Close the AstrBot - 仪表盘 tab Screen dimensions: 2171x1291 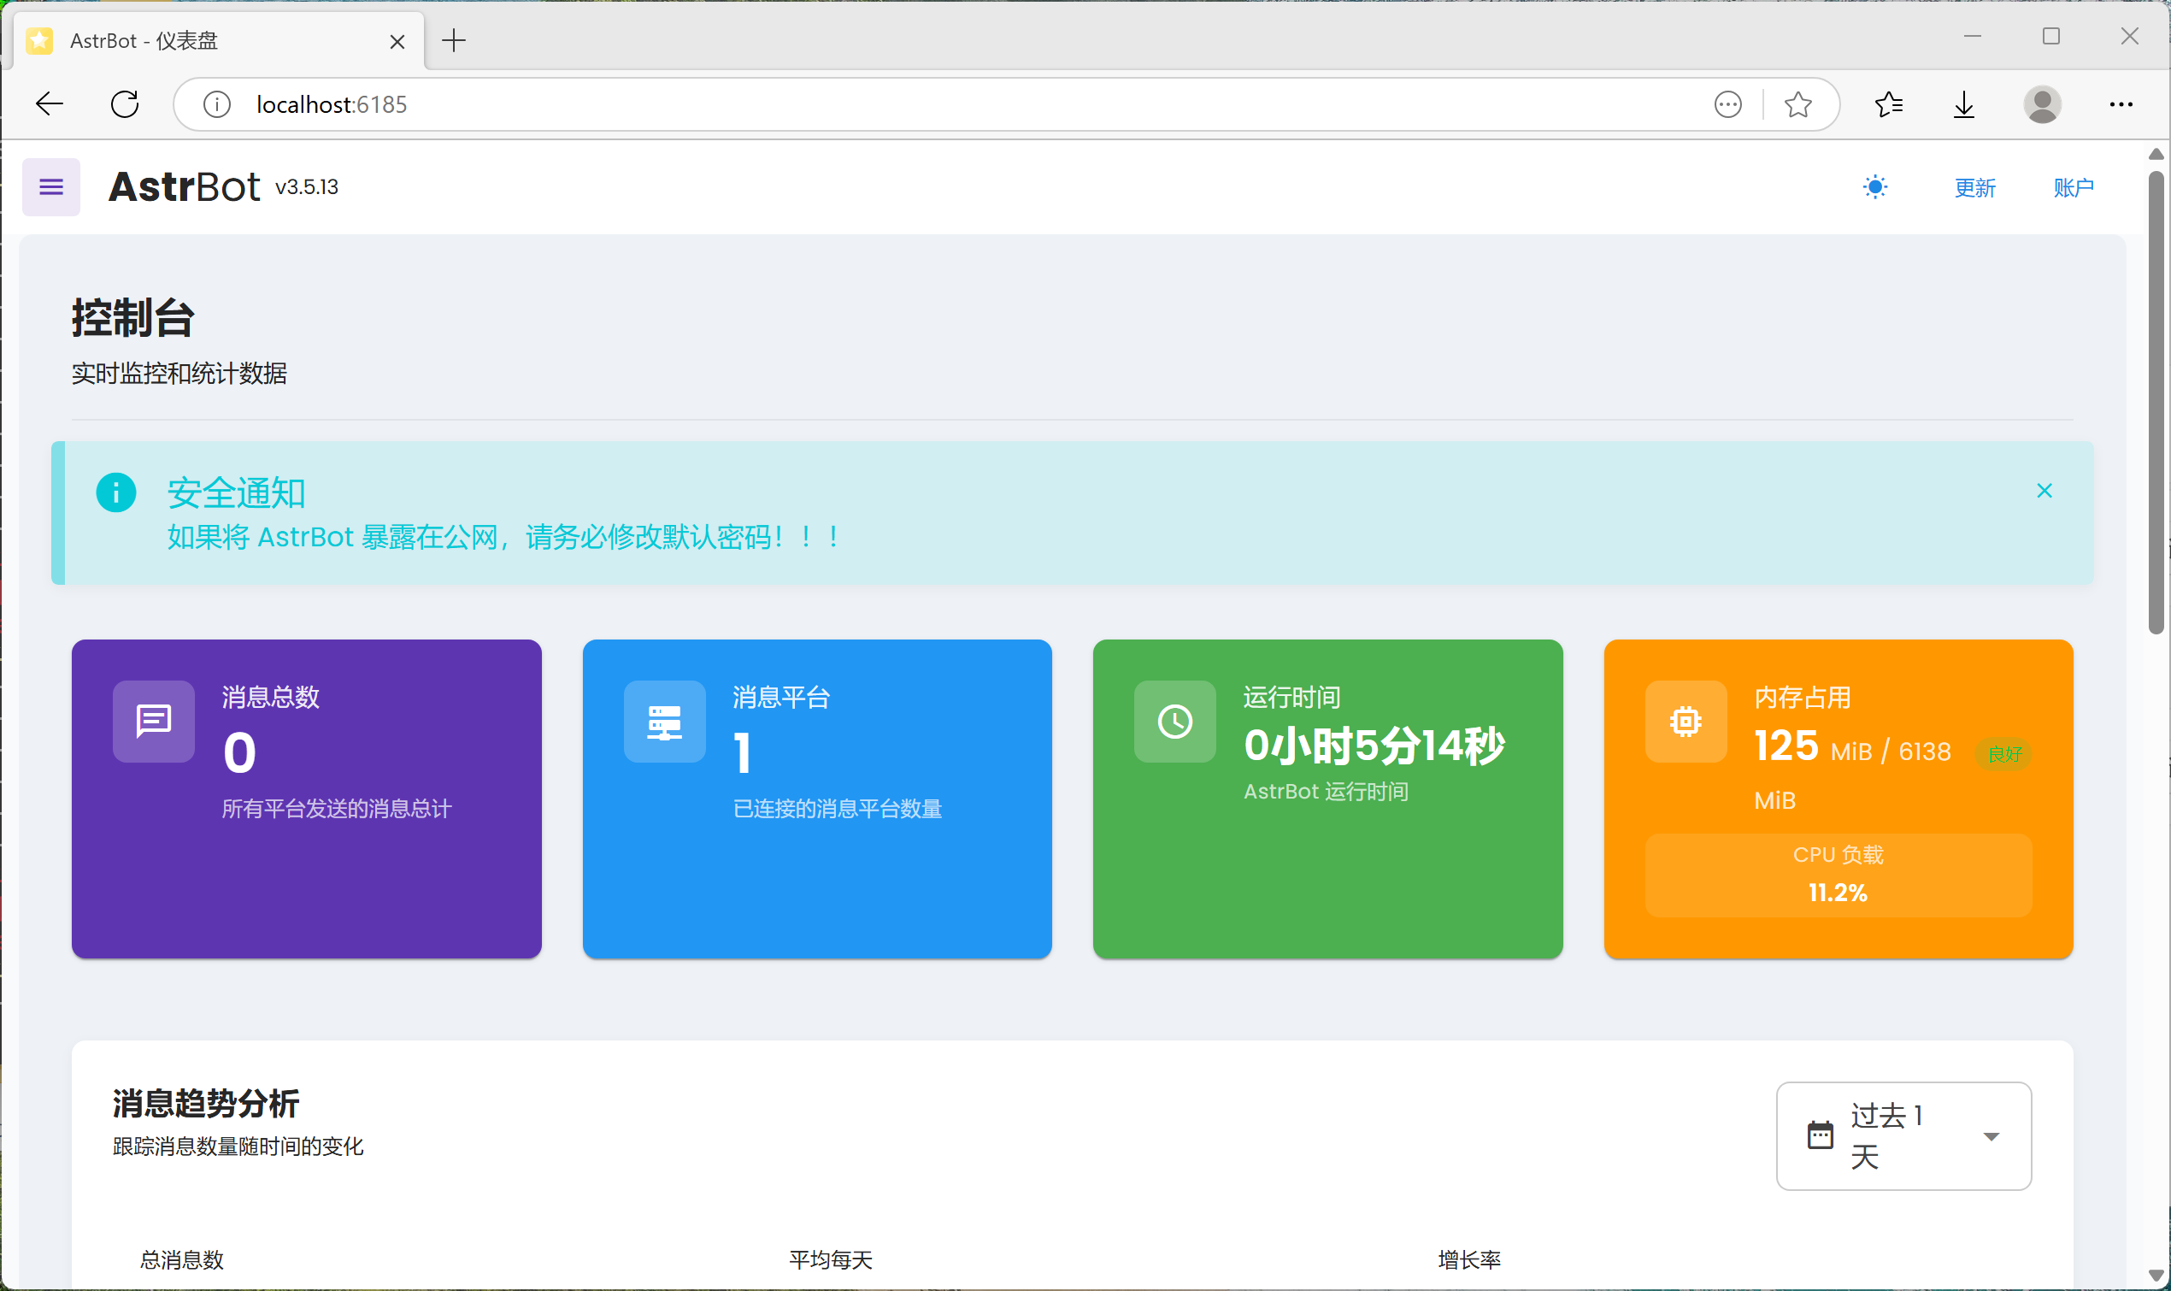pyautogui.click(x=397, y=42)
